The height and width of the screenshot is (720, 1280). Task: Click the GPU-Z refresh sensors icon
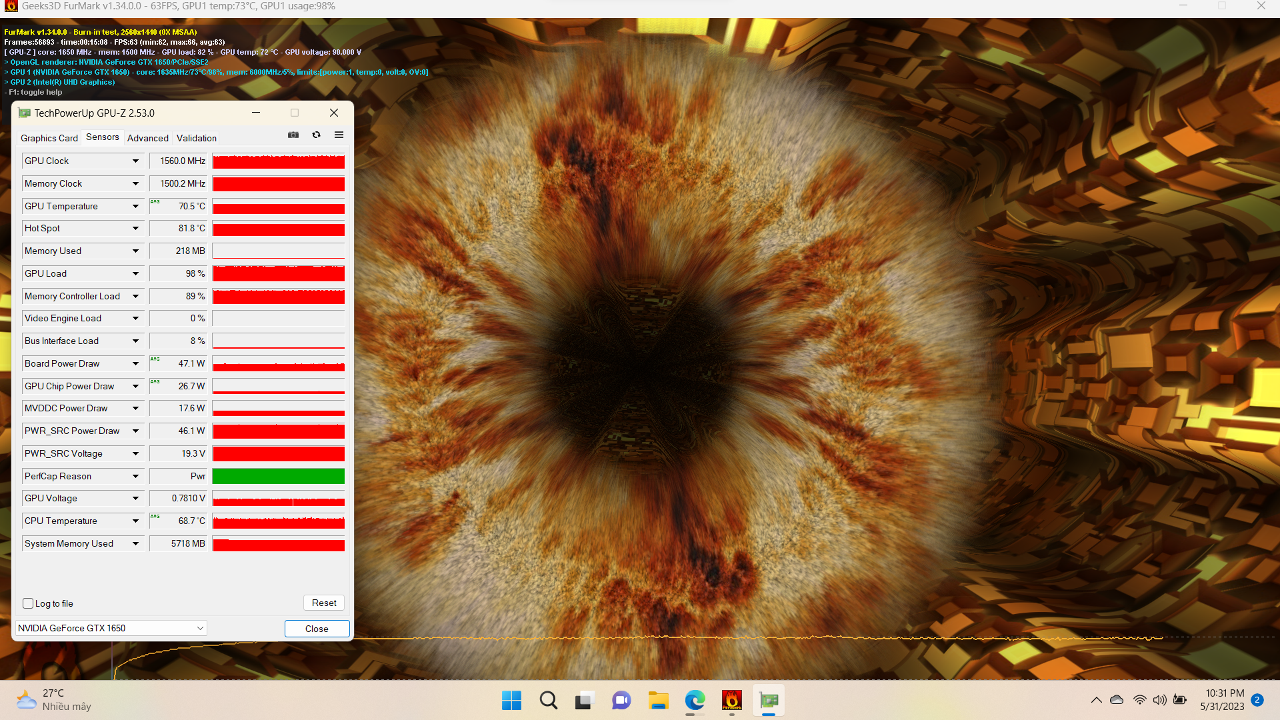[317, 135]
